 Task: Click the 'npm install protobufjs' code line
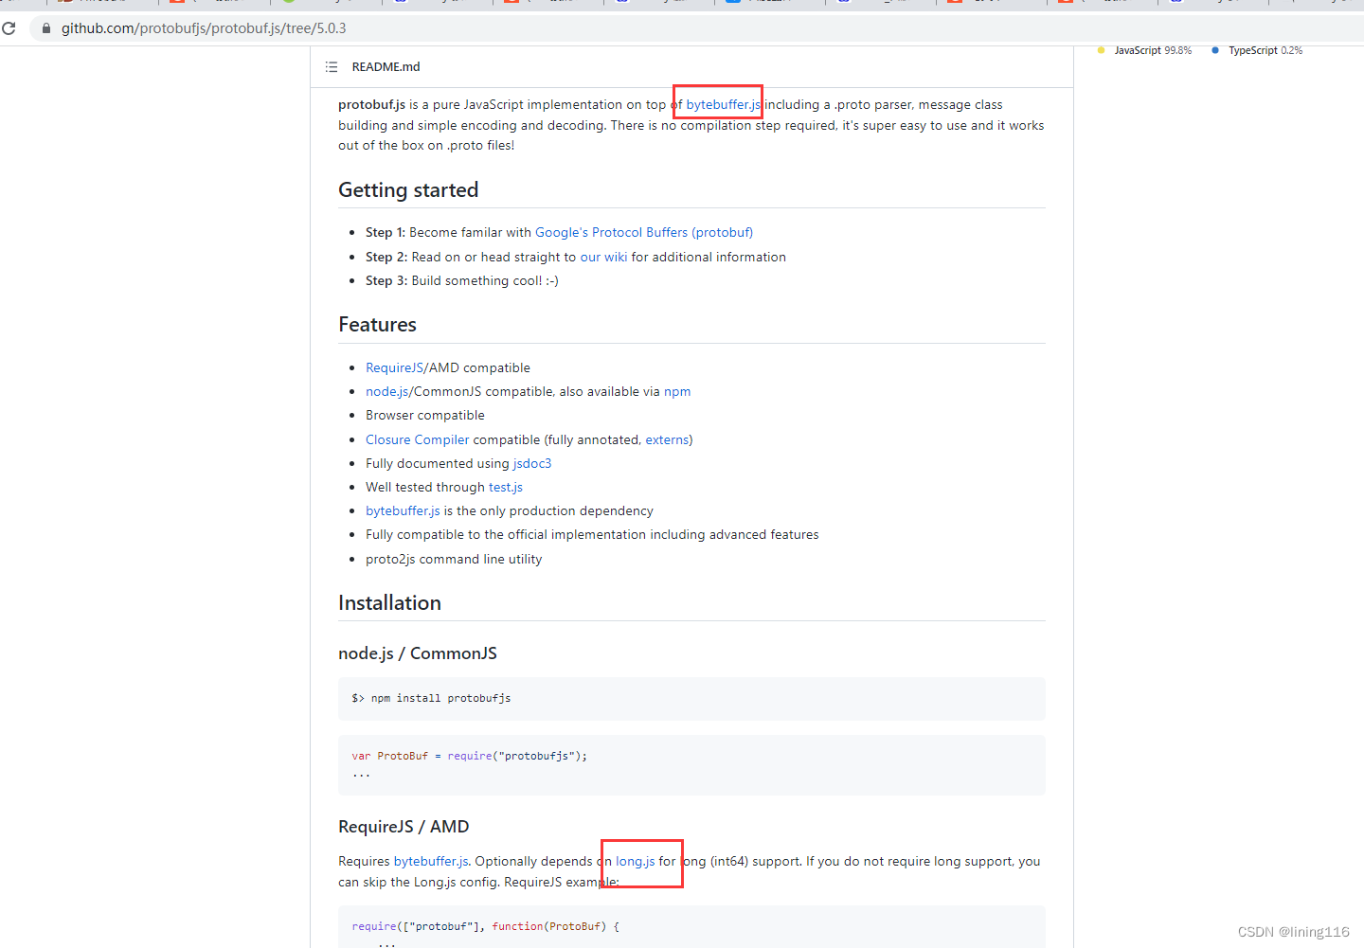tap(431, 699)
